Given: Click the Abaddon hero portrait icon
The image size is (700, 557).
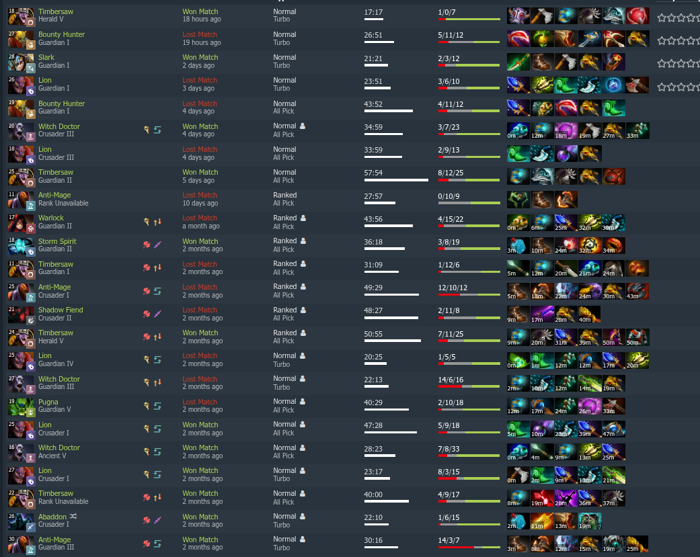Looking at the screenshot, I should click(x=21, y=521).
